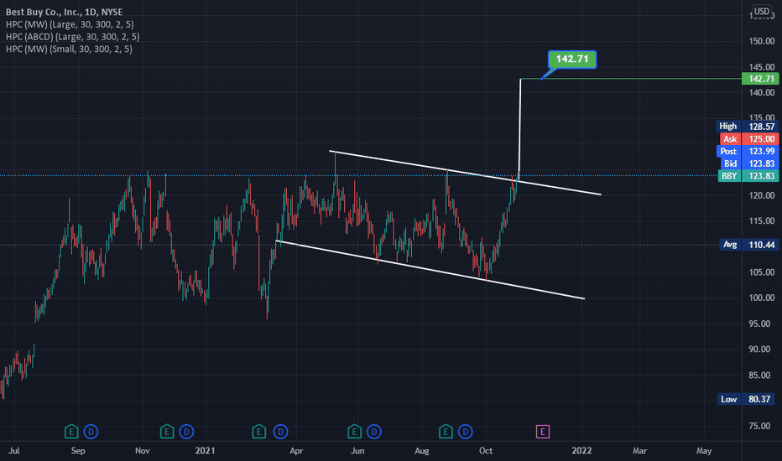Open the dividend D marker just before Apr
The image size is (782, 461).
coord(281,432)
